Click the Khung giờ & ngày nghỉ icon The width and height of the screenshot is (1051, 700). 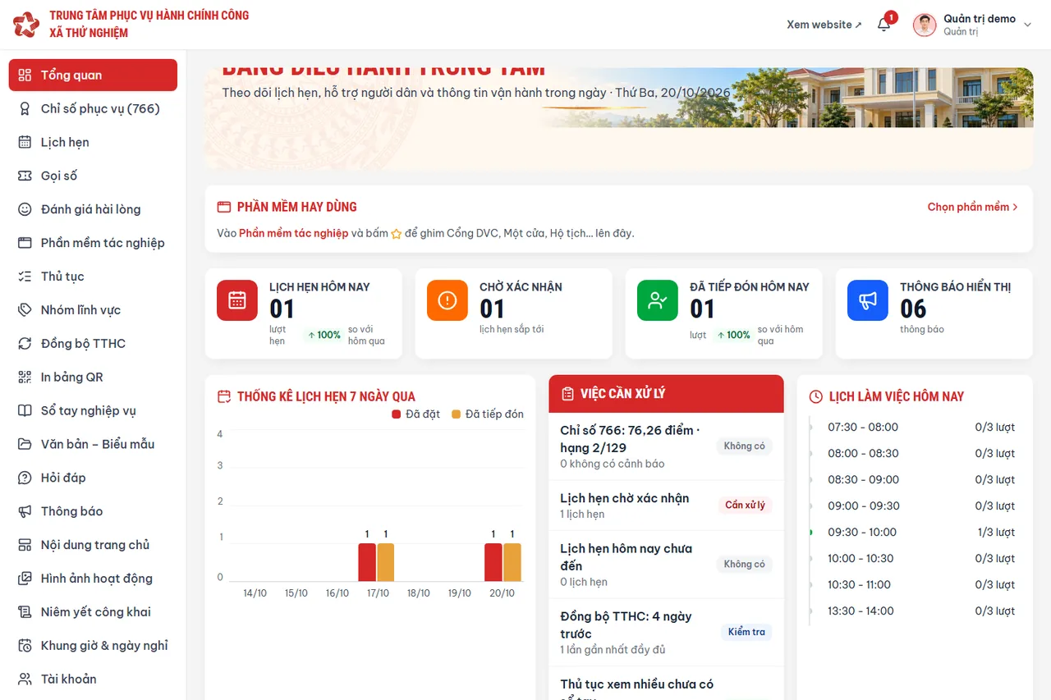[25, 646]
